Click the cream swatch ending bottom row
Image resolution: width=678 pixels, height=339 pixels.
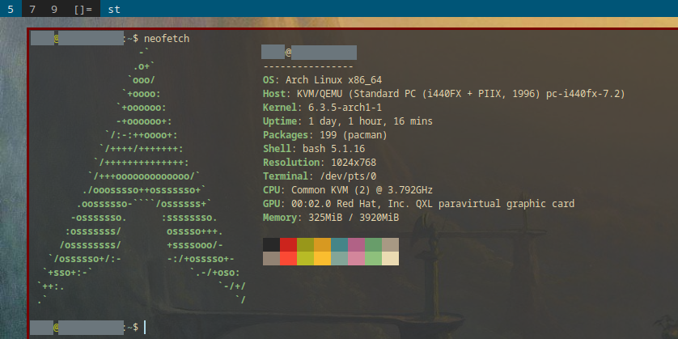[x=391, y=259]
